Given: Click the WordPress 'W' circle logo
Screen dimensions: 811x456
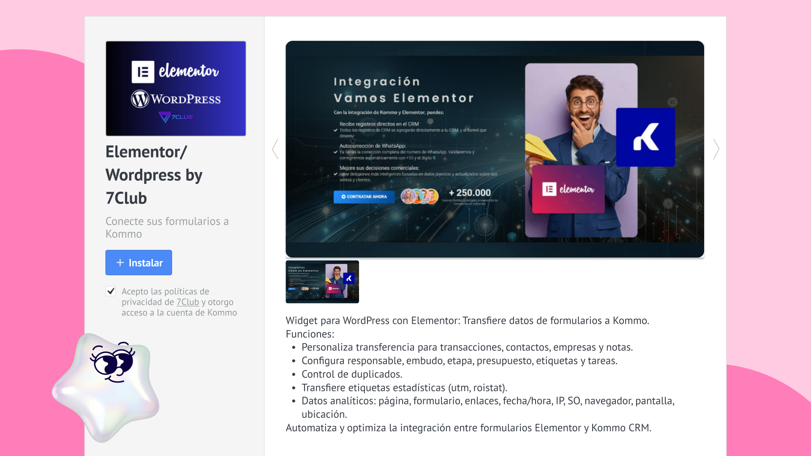Looking at the screenshot, I should [x=140, y=99].
